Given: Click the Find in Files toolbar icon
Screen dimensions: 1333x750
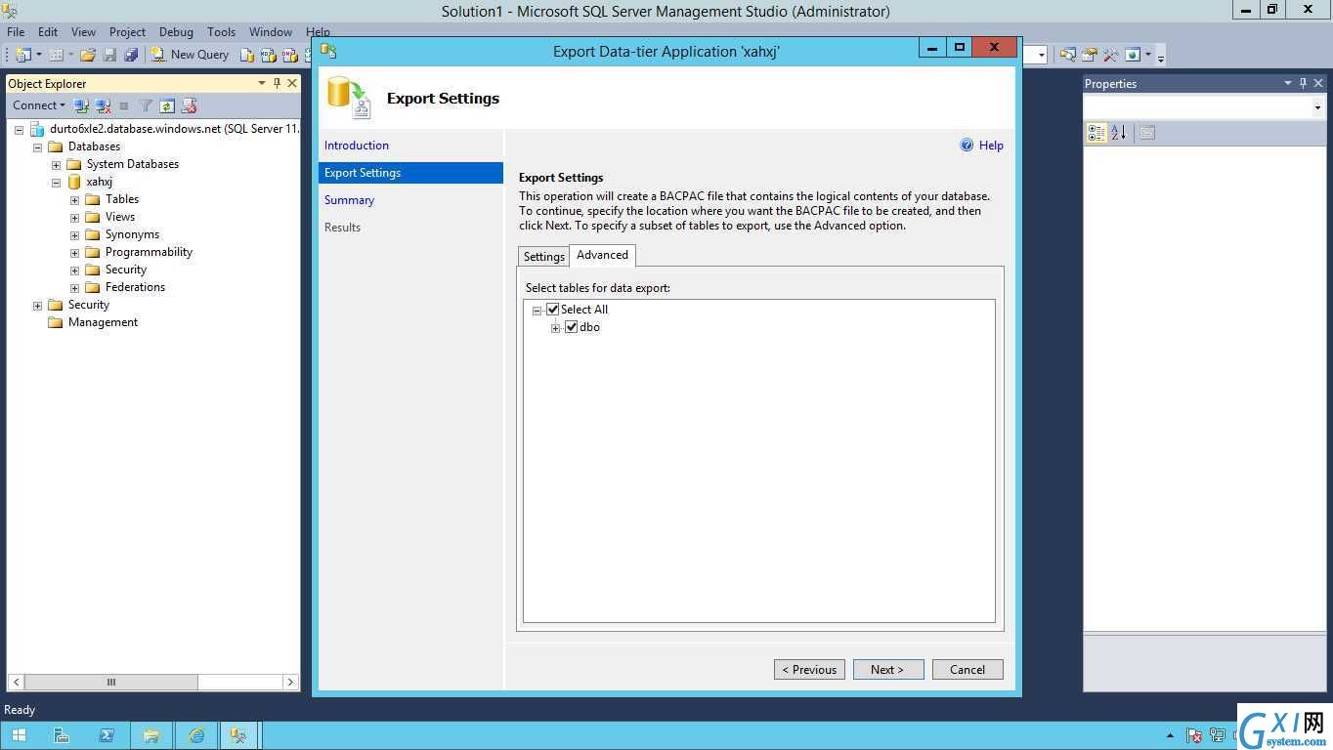Looking at the screenshot, I should [1067, 55].
